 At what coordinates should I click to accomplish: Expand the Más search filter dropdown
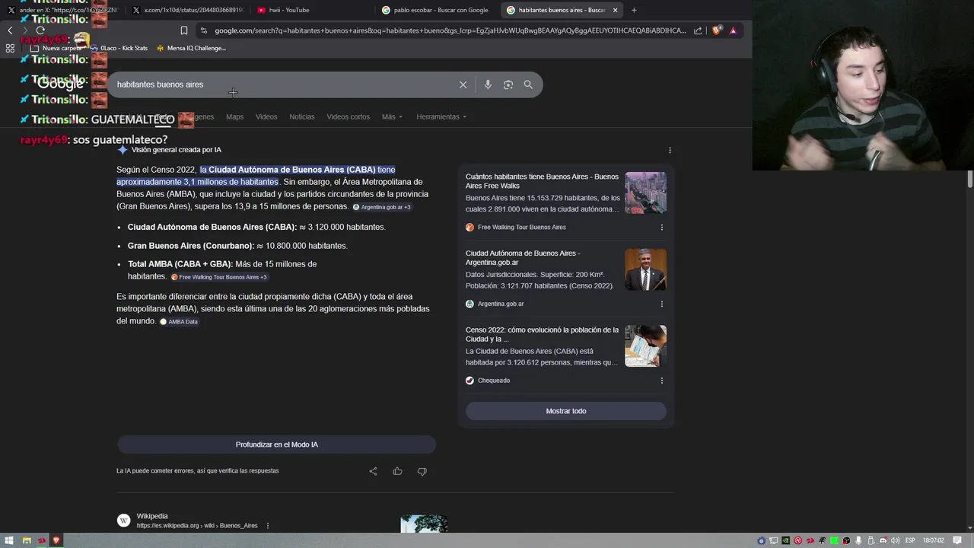392,116
